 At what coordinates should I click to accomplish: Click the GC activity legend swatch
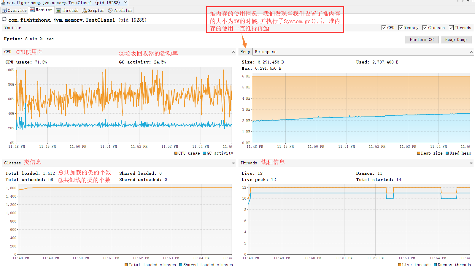(204, 153)
